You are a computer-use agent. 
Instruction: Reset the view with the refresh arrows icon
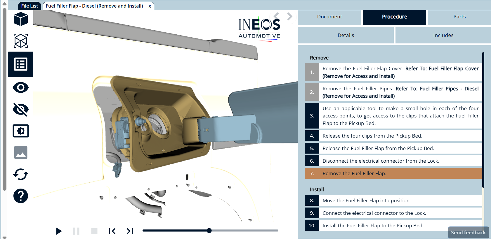pyautogui.click(x=20, y=174)
